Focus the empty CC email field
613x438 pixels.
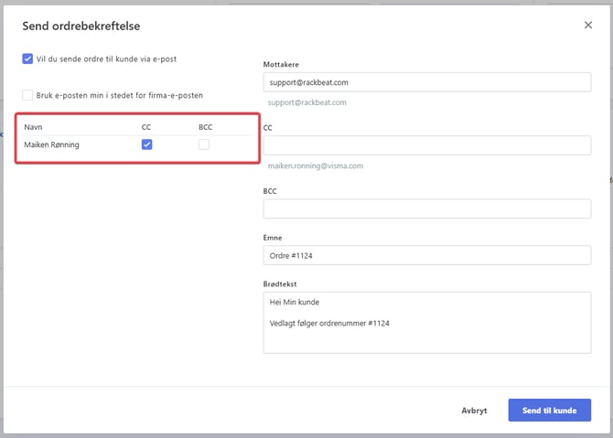(x=426, y=145)
